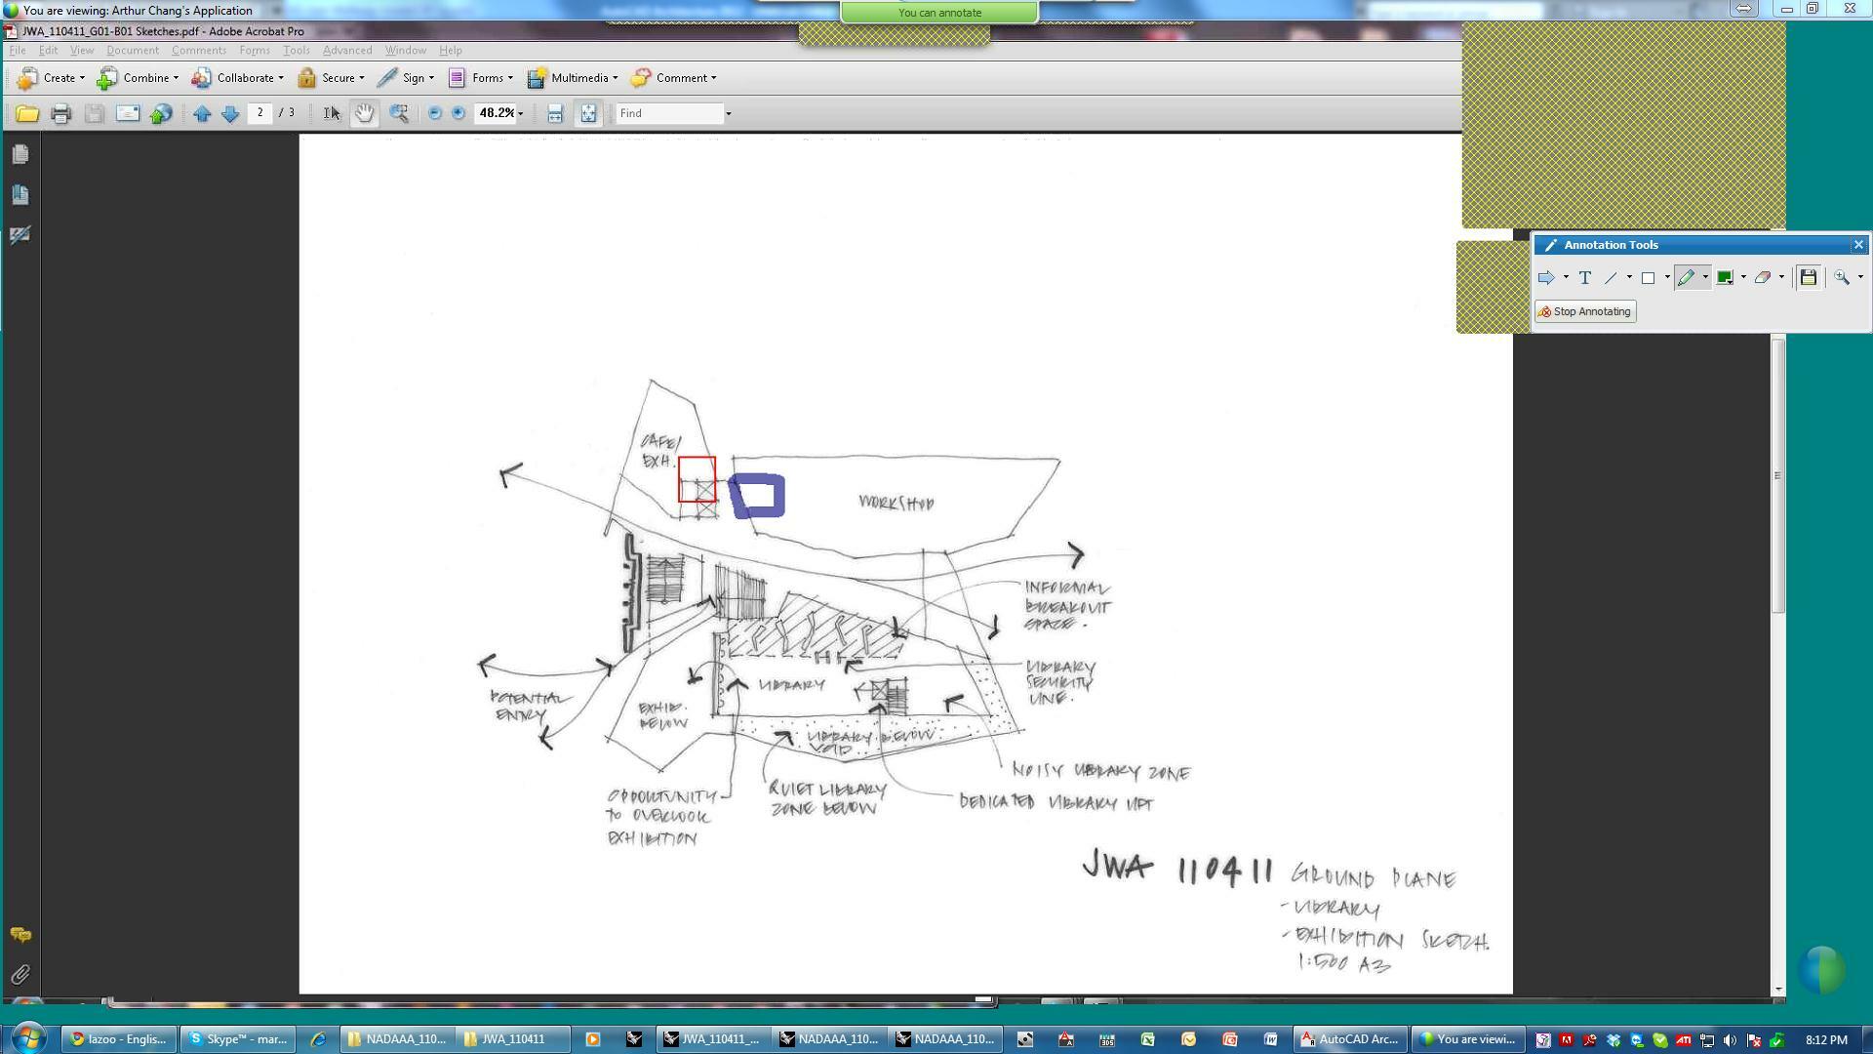
Task: Expand the line tool dropdown arrow
Action: pos(1628,278)
